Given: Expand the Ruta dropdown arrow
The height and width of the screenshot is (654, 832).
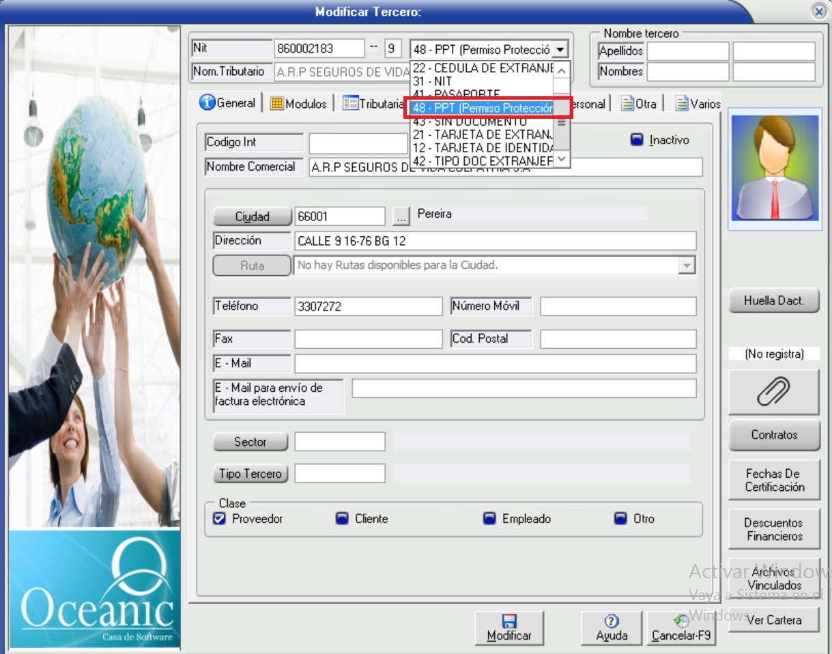Looking at the screenshot, I should [x=687, y=266].
